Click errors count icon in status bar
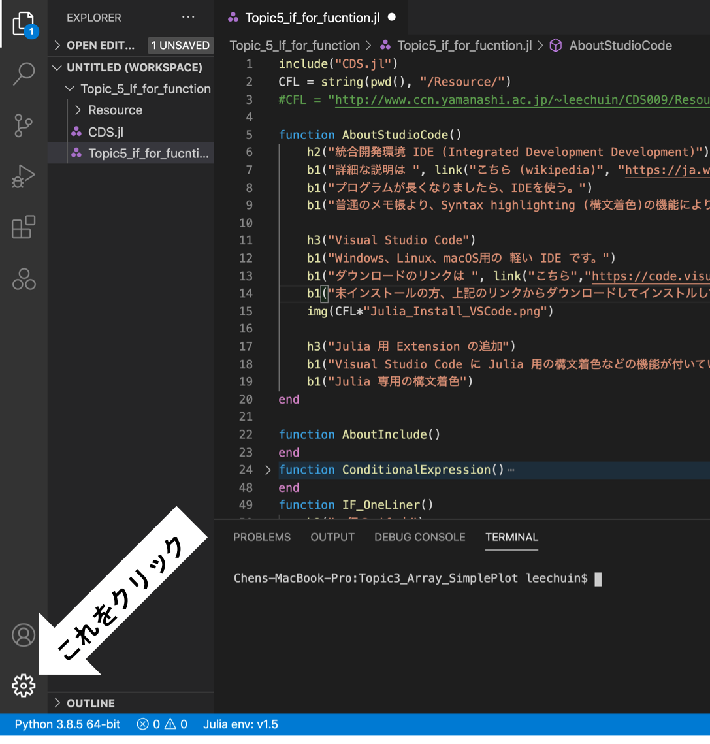Image resolution: width=710 pixels, height=744 pixels. [x=142, y=724]
